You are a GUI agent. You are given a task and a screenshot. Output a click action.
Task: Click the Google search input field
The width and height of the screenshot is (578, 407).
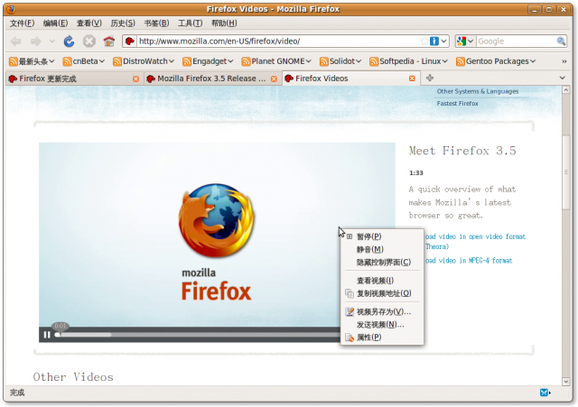coord(516,42)
